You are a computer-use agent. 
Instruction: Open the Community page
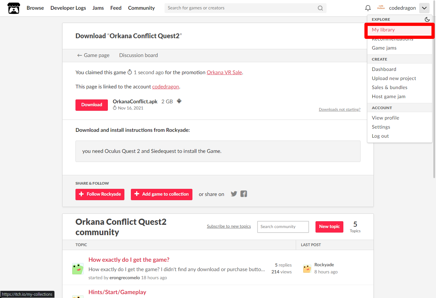coord(141,8)
